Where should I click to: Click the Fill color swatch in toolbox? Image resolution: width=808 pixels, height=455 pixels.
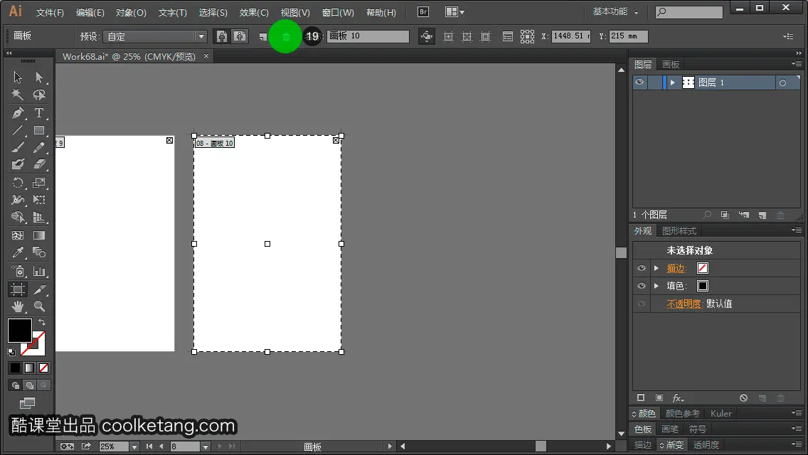(x=20, y=331)
